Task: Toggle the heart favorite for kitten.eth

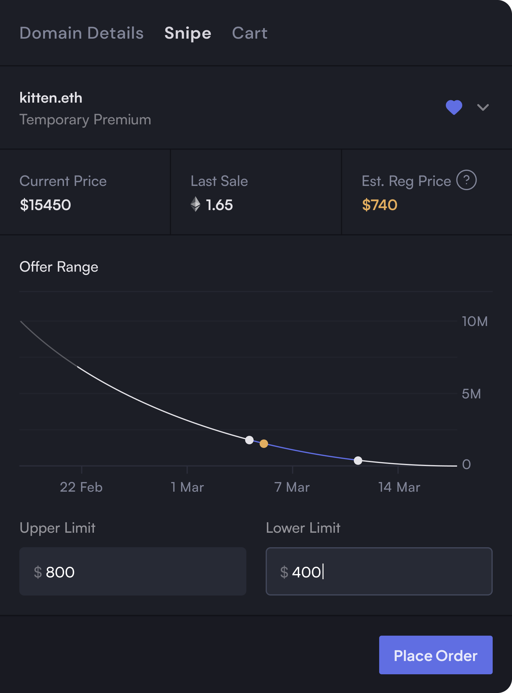Action: point(454,107)
